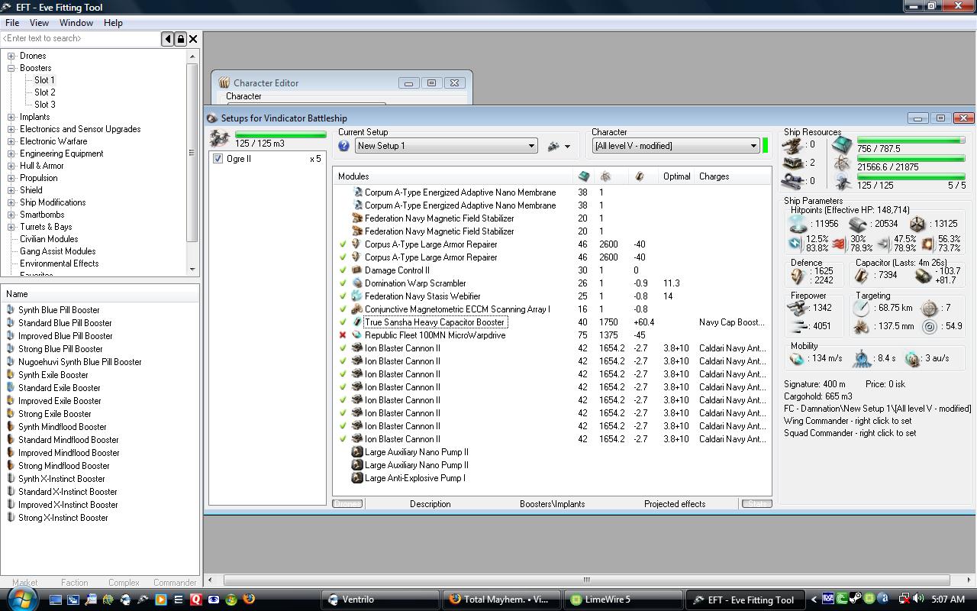Click the powergrid icon beside 21566.6 / 21875

(842, 163)
